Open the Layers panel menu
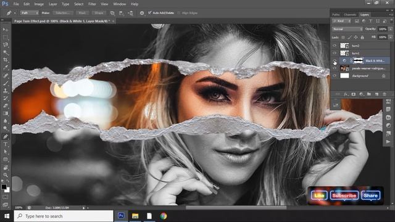The height and width of the screenshot is (222, 395). pos(391,15)
